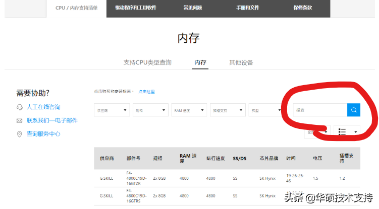Viewport: 379px width, 209px height.
Task: Click voltage value 1.5 in first row
Action: (x=315, y=178)
